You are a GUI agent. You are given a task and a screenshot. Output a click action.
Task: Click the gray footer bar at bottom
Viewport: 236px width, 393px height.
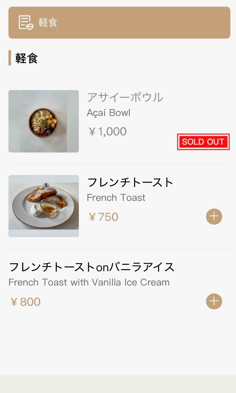(x=118, y=384)
